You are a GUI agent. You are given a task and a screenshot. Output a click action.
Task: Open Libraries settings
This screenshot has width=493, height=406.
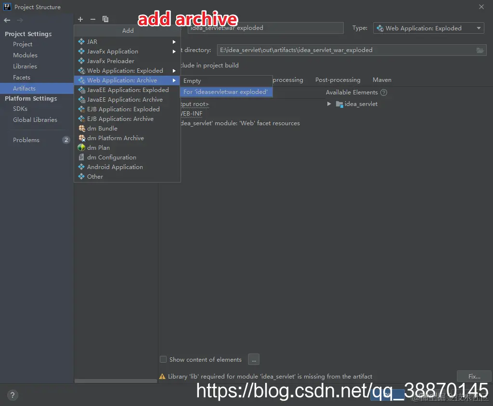coord(25,66)
